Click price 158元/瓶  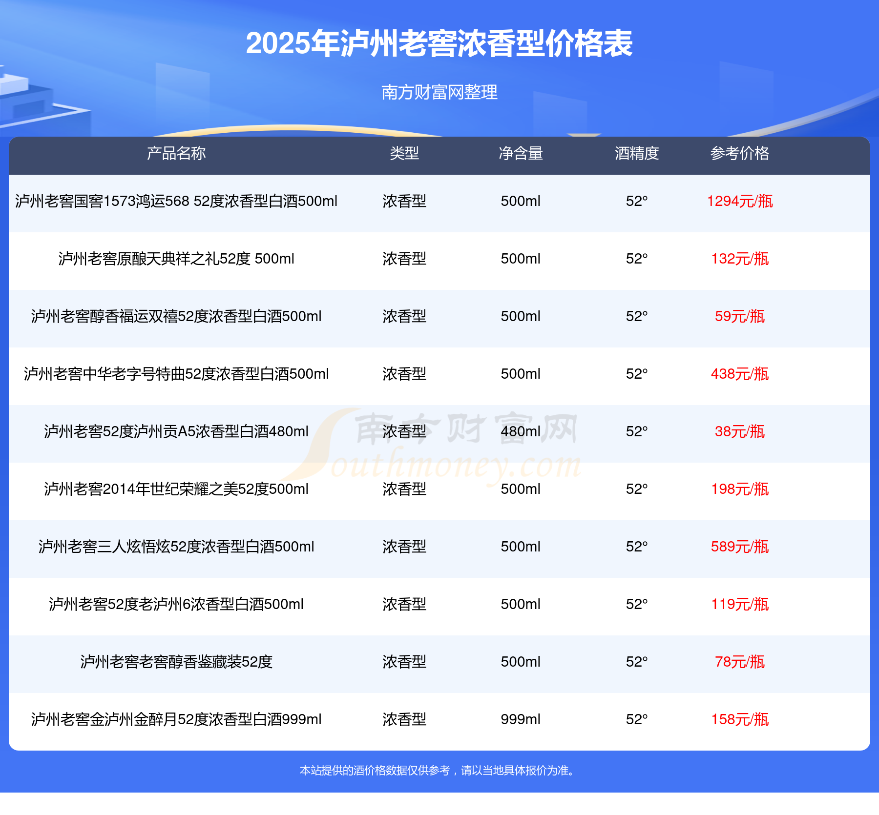[740, 719]
